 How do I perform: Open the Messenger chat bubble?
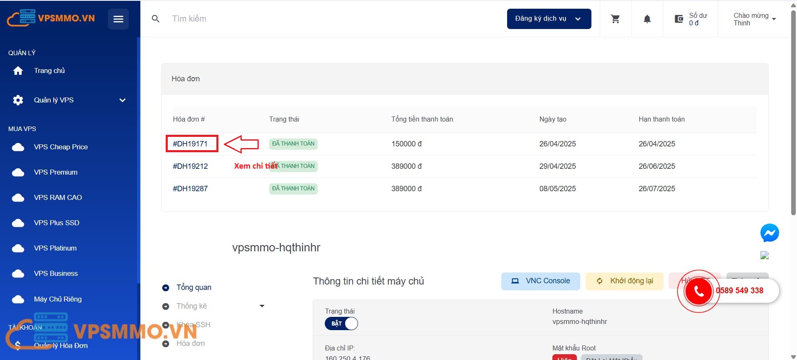(x=769, y=233)
